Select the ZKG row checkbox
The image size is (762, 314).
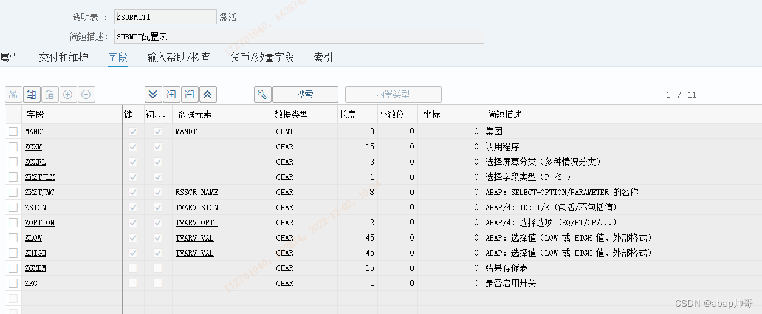point(13,283)
